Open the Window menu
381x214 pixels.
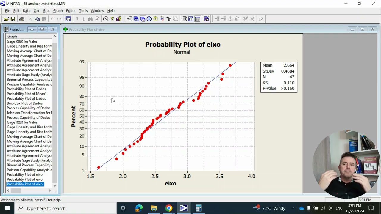[x=97, y=11]
